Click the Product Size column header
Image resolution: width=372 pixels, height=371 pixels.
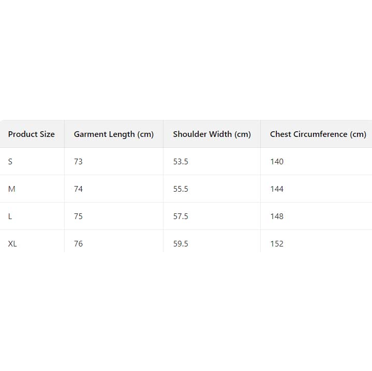(x=32, y=134)
